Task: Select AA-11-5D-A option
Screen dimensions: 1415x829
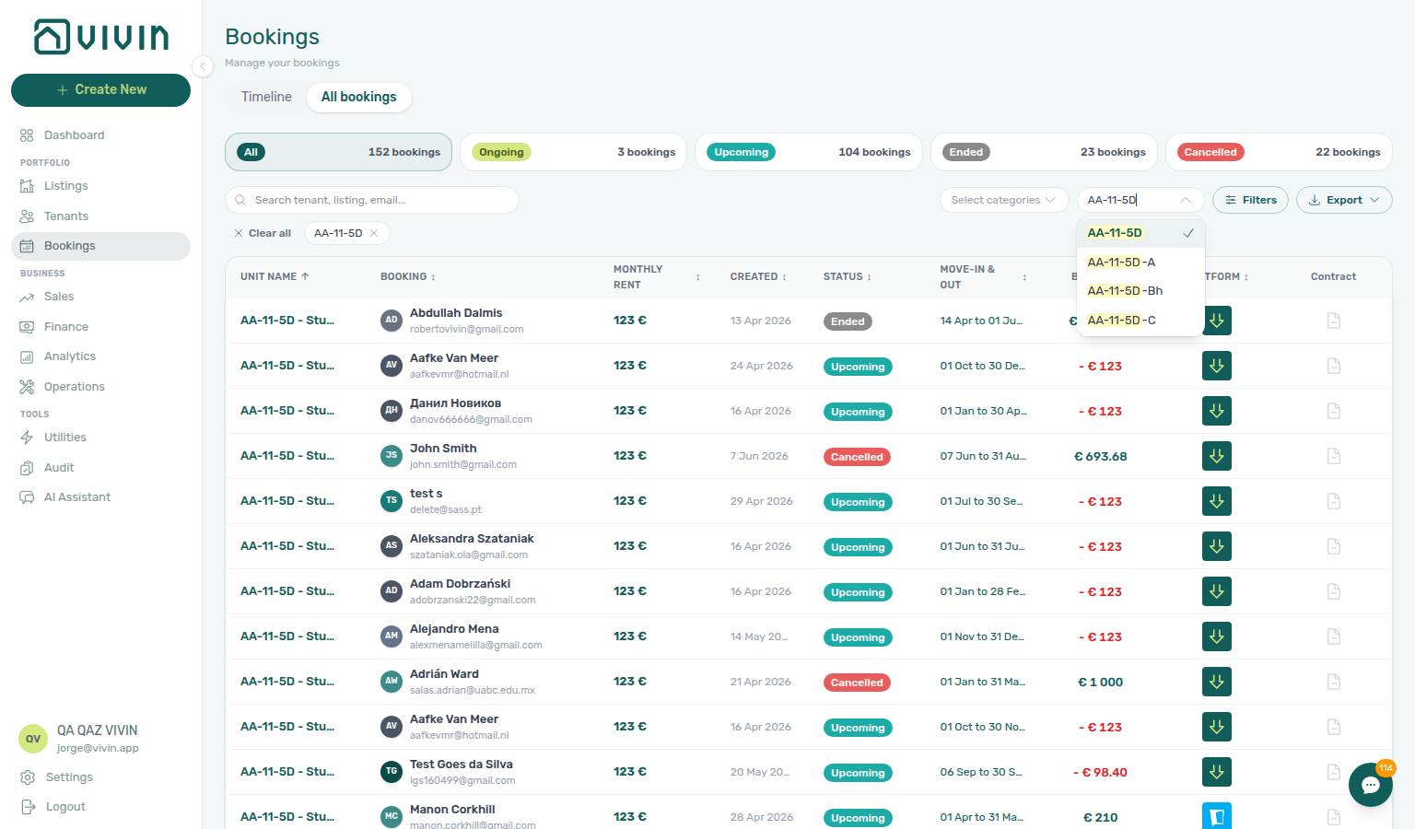Action: coord(1140,263)
